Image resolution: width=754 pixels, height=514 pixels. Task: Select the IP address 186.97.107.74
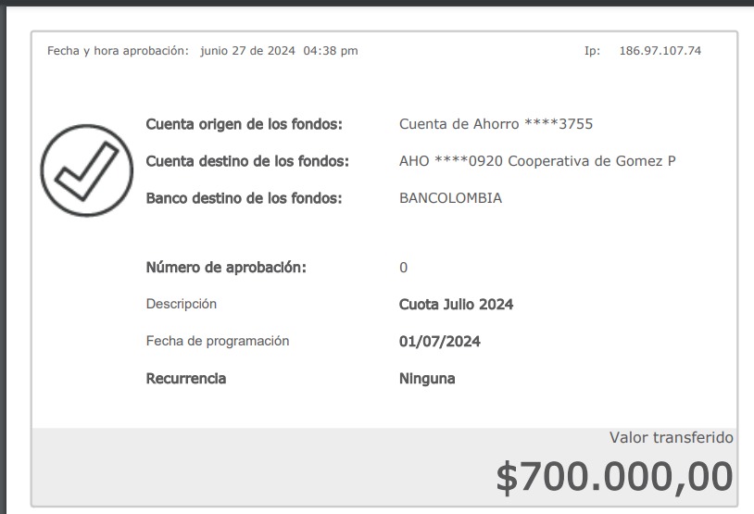(x=660, y=51)
